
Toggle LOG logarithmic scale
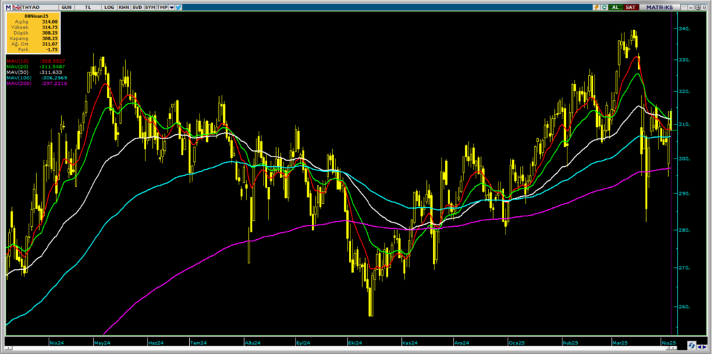tap(109, 6)
